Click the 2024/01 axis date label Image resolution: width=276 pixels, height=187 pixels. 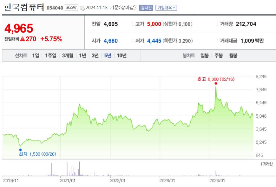click(217, 181)
